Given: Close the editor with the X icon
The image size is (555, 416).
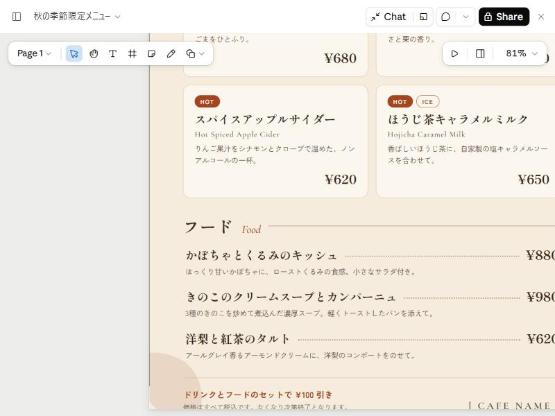Looking at the screenshot, I should pos(541,17).
